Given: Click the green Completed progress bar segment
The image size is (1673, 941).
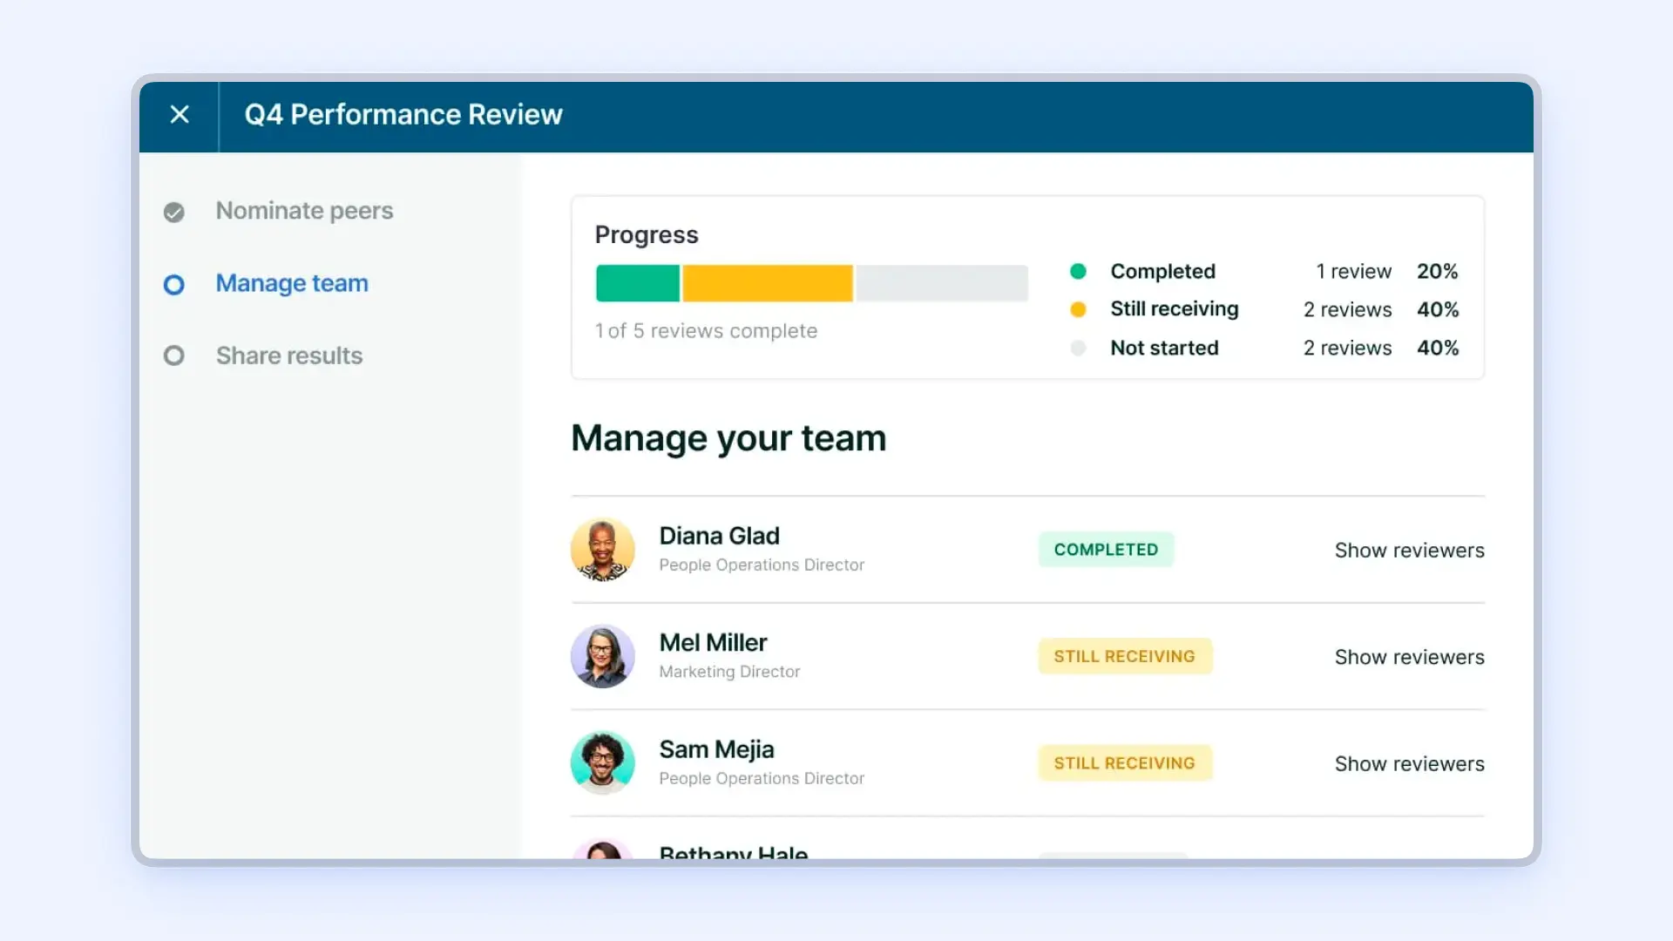Looking at the screenshot, I should [637, 283].
